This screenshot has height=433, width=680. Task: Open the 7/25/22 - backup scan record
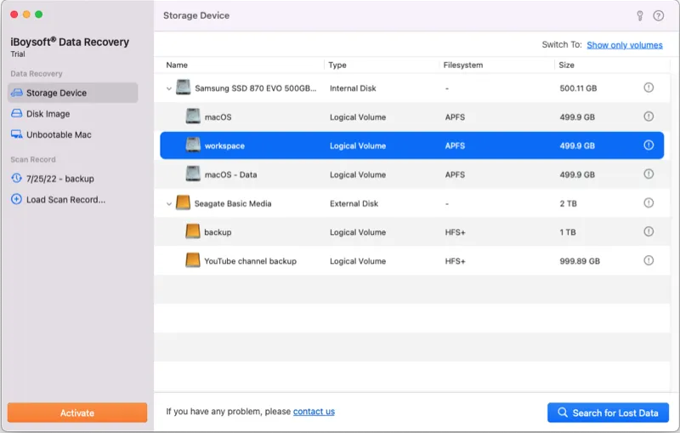pyautogui.click(x=59, y=179)
